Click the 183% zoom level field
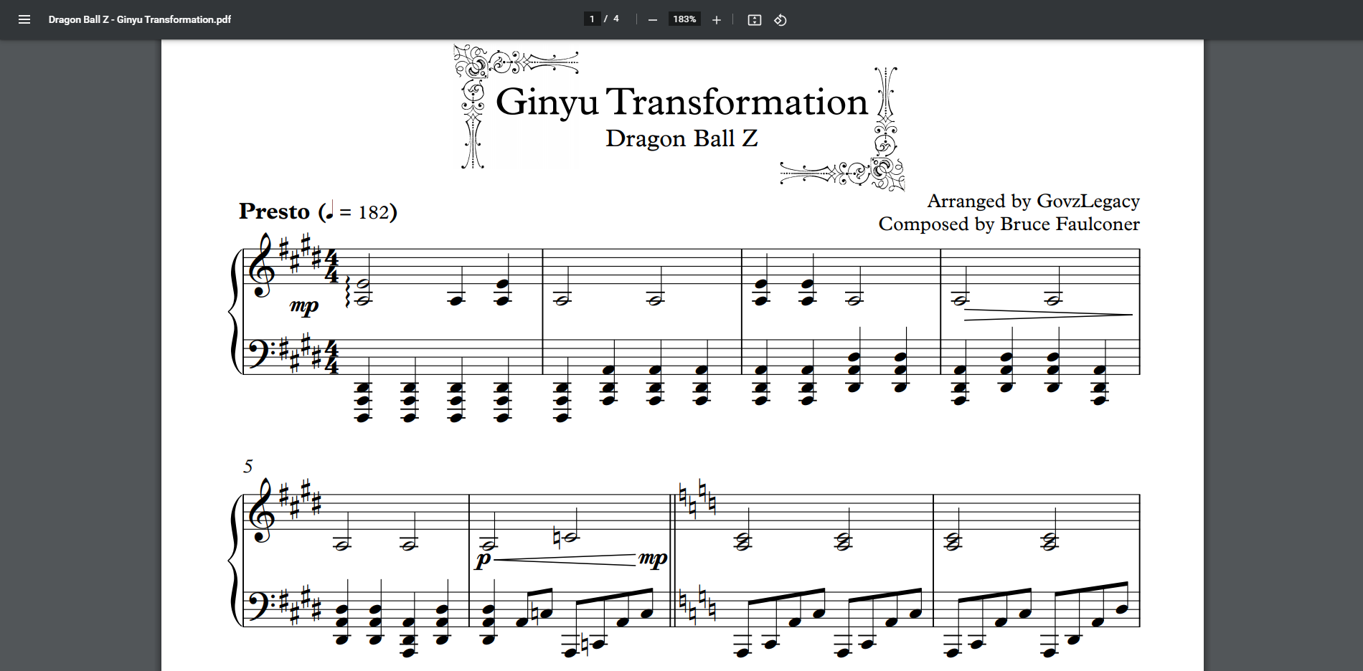 pyautogui.click(x=684, y=19)
